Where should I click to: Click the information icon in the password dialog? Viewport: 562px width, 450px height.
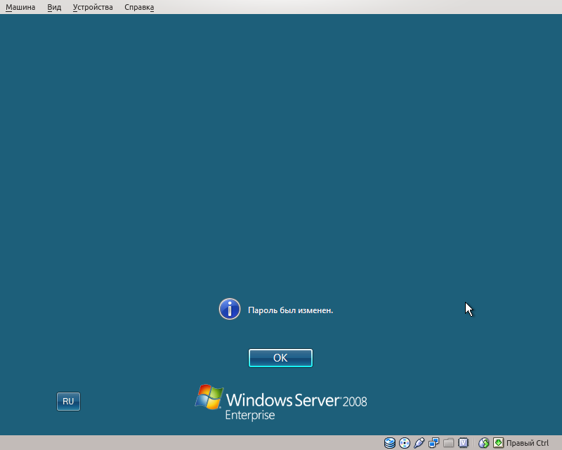230,309
